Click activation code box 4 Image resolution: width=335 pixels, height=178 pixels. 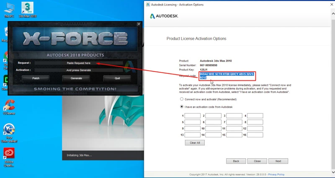click(255, 116)
